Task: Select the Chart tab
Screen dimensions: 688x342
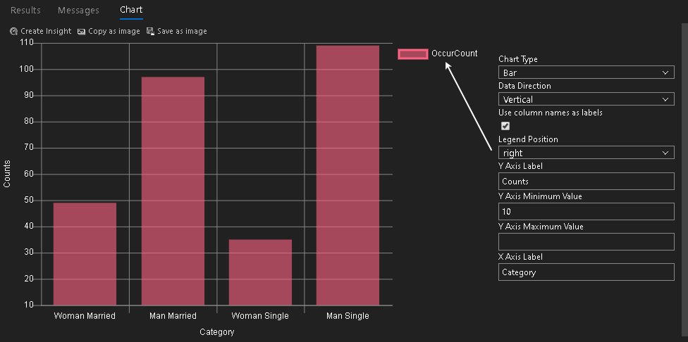Action: [131, 11]
